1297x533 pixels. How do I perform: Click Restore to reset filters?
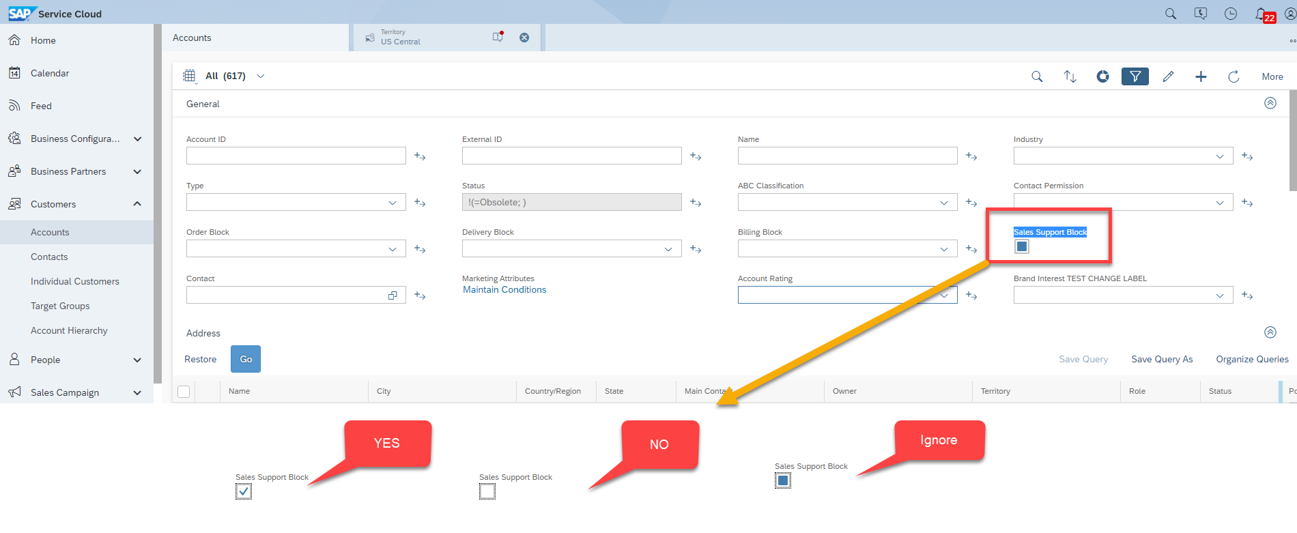(x=201, y=359)
